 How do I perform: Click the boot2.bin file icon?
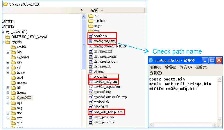coord(91,36)
